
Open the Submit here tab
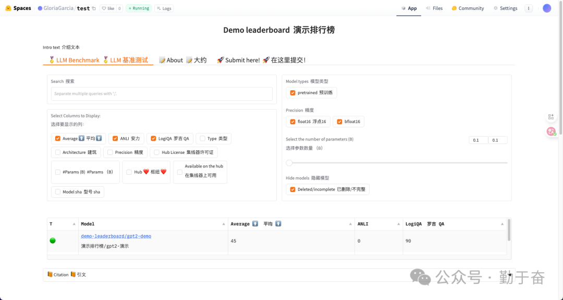pyautogui.click(x=261, y=60)
